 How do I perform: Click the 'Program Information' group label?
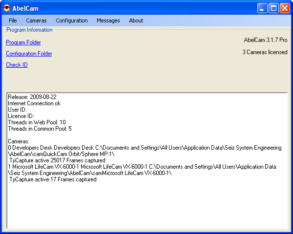pyautogui.click(x=29, y=30)
